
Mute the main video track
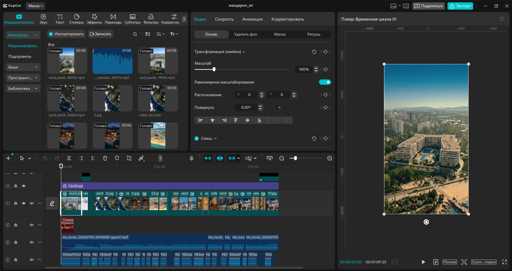[x=32, y=203]
